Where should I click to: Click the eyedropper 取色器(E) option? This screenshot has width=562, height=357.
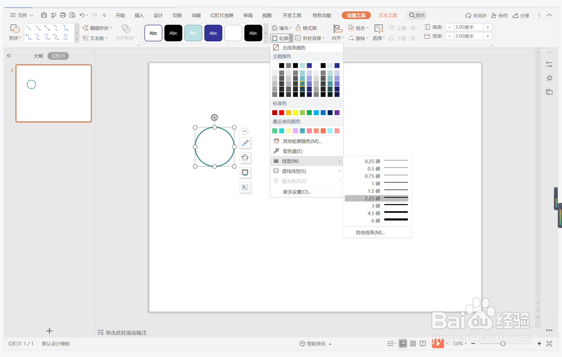pos(292,151)
